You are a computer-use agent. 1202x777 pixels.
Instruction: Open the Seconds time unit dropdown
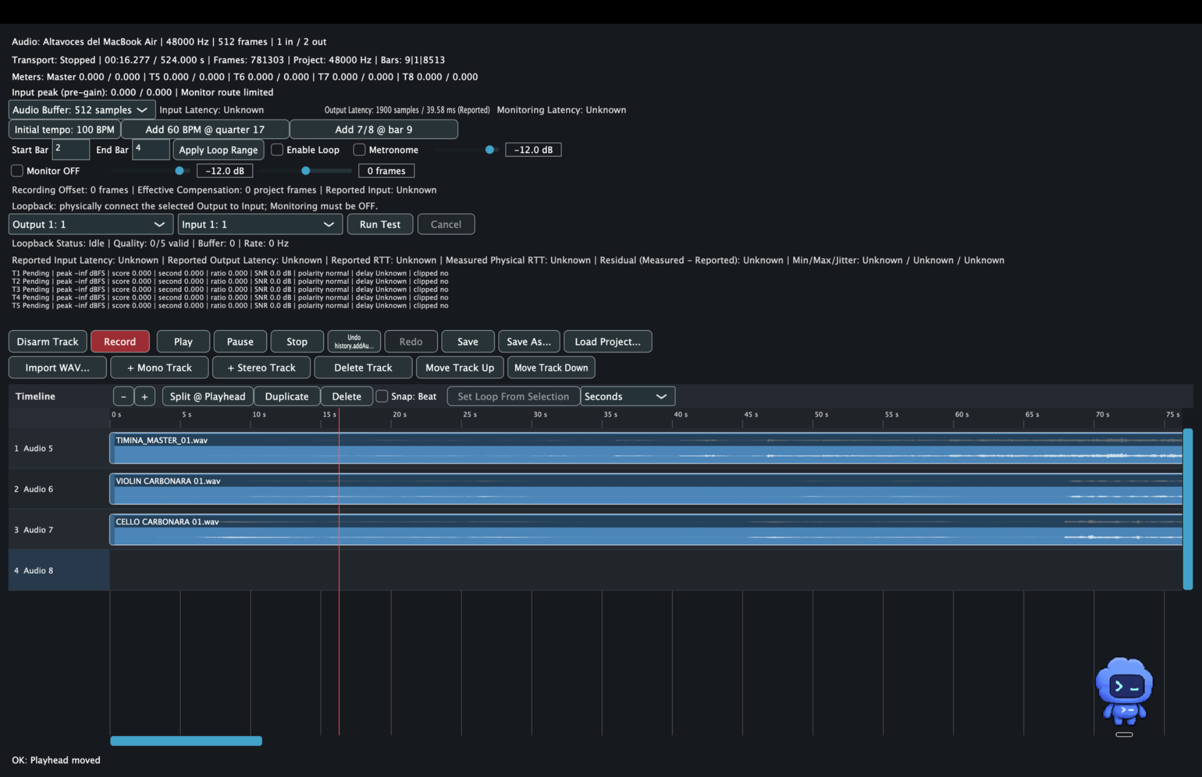[627, 396]
